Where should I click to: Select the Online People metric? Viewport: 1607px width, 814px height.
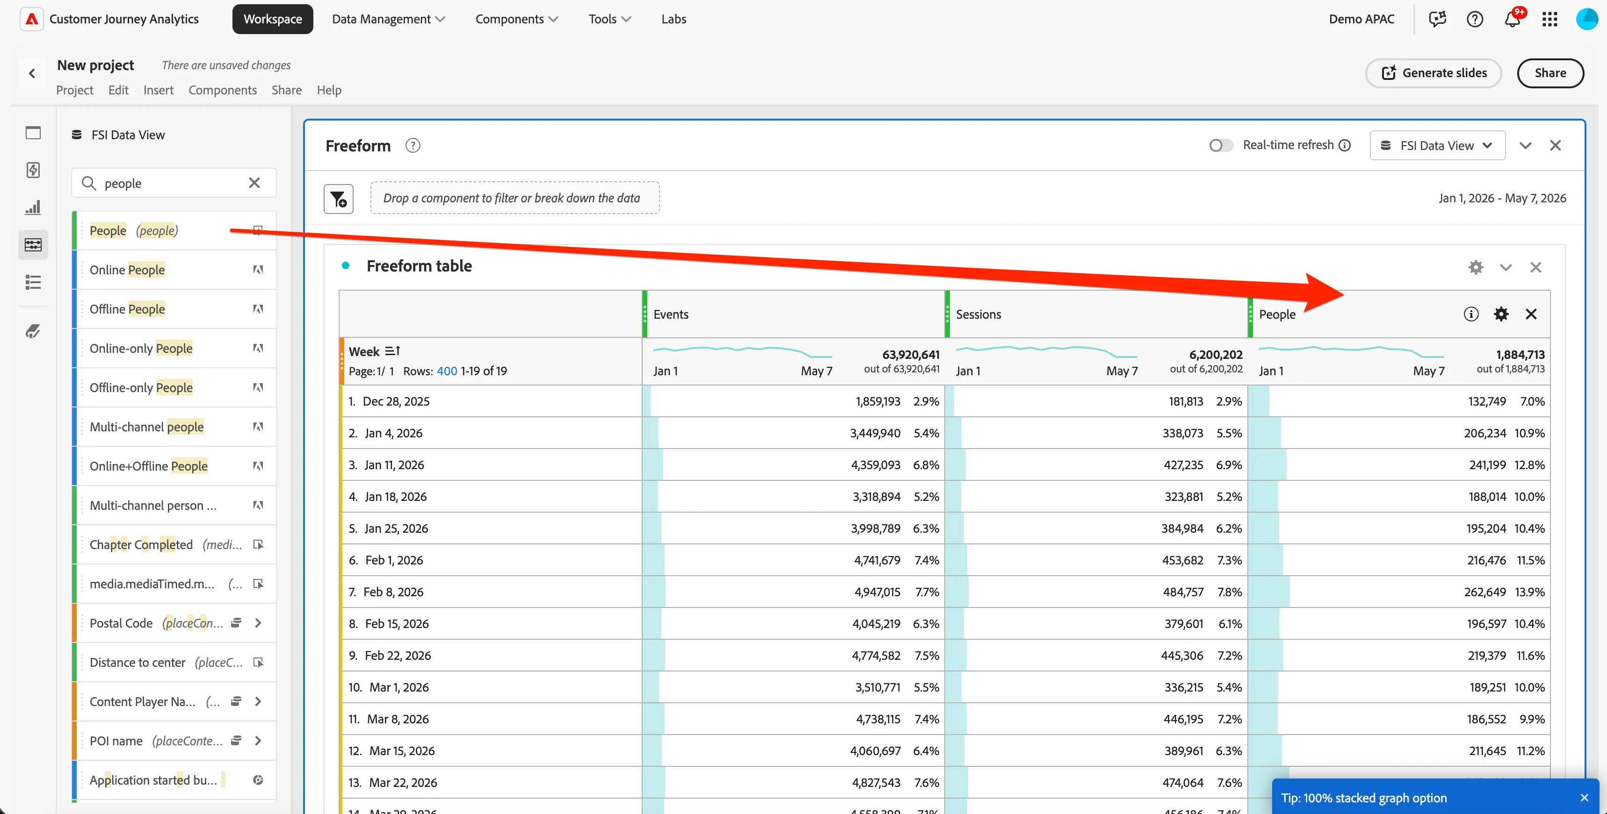[174, 269]
